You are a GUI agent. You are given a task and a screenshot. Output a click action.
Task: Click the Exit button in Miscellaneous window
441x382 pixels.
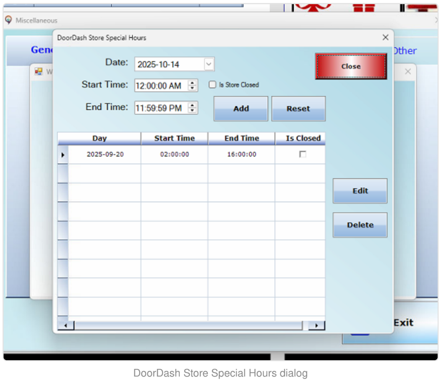(x=403, y=322)
